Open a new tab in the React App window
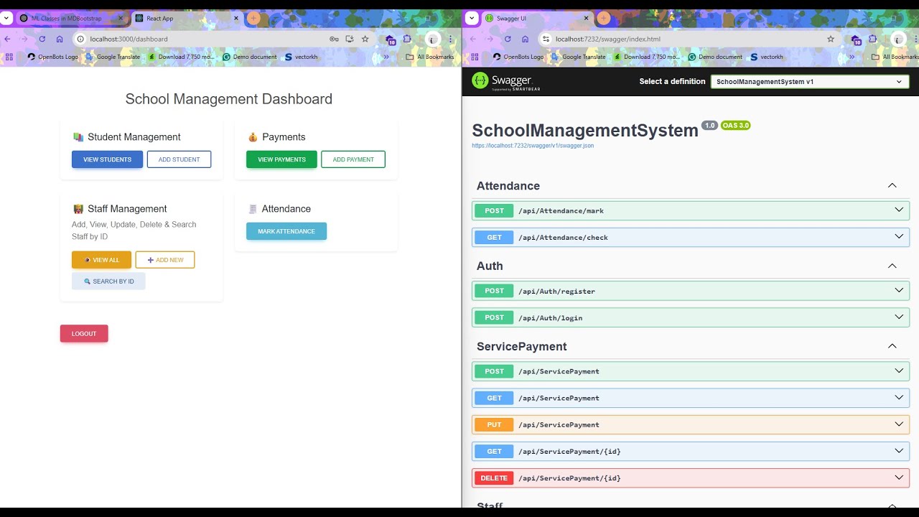 point(253,18)
